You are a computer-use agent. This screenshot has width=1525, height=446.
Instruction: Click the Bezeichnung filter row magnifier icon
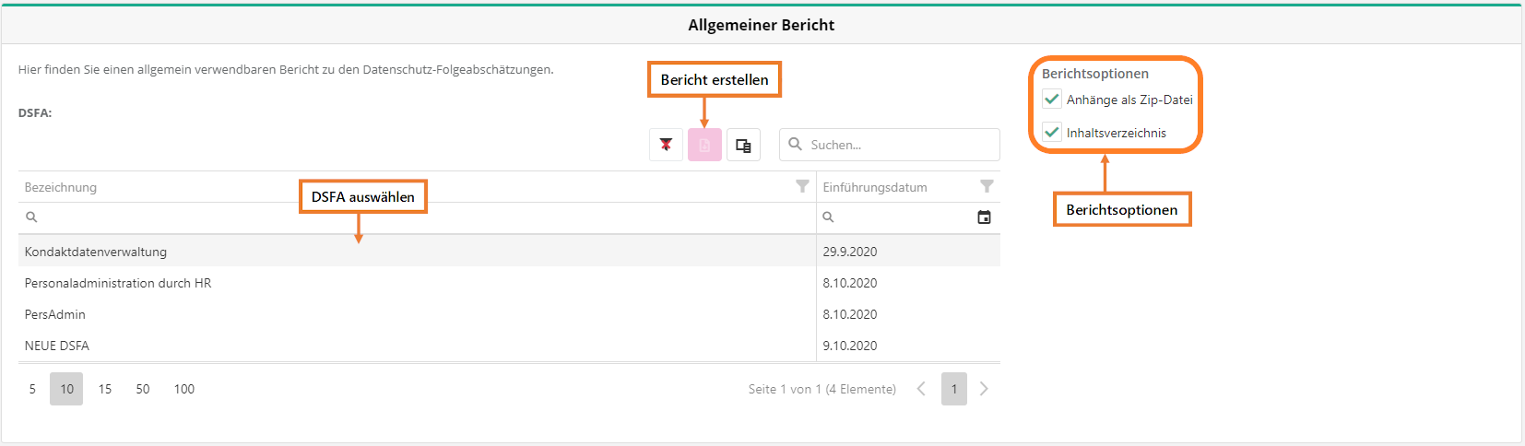(31, 217)
